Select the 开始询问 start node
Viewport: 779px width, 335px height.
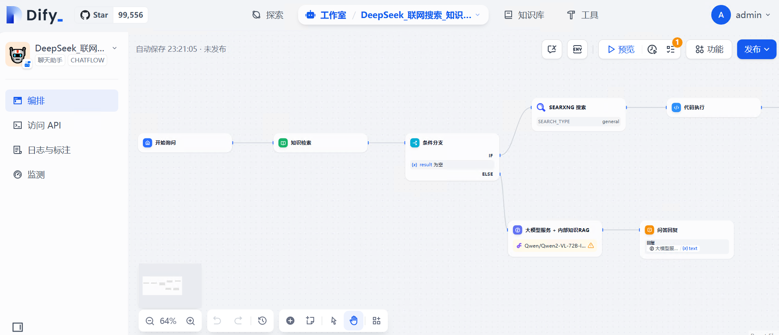tap(185, 143)
